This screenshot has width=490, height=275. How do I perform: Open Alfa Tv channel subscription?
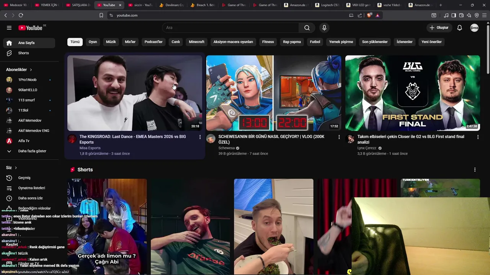[29, 141]
